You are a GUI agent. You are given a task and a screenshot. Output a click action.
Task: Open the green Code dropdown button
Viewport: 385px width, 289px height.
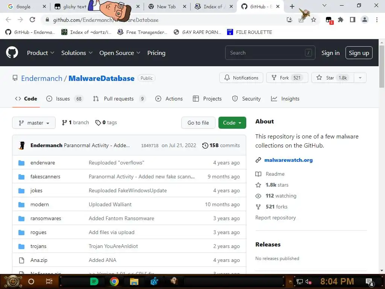[232, 123]
